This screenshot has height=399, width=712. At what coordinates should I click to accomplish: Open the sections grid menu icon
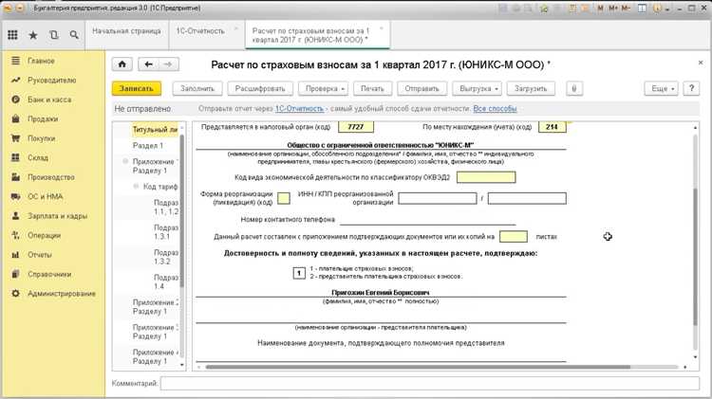pyautogui.click(x=12, y=34)
